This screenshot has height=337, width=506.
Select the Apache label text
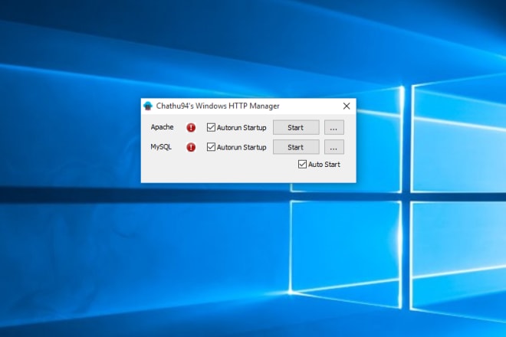162,127
